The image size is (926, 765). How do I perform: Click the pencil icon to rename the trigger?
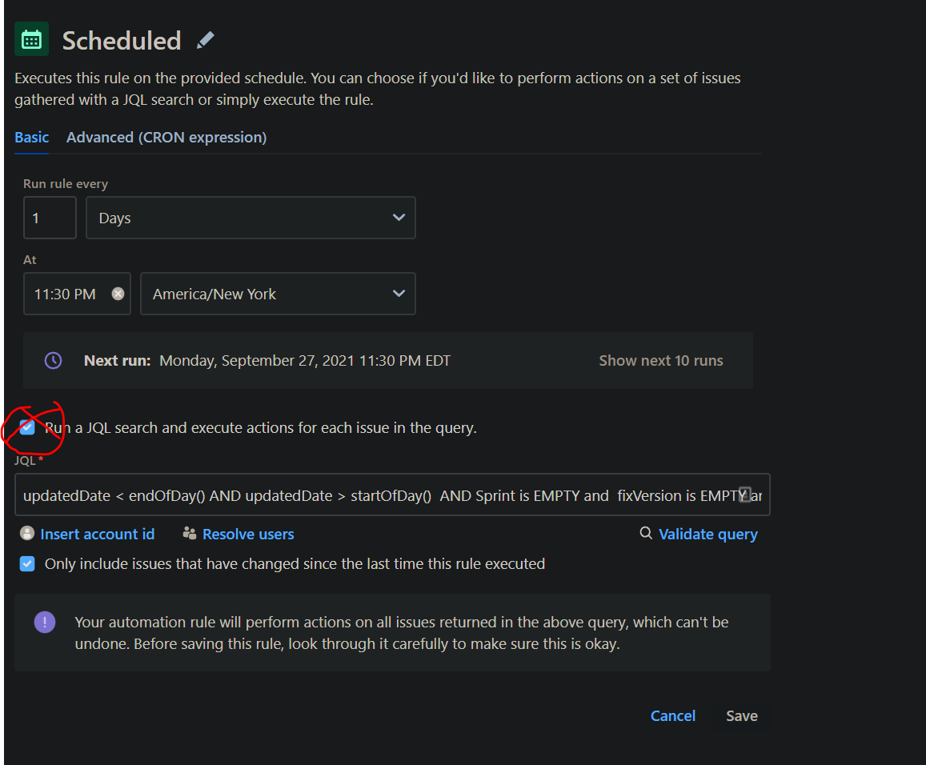[x=206, y=38]
